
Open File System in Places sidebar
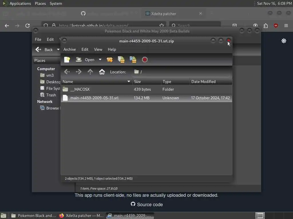click(x=50, y=88)
